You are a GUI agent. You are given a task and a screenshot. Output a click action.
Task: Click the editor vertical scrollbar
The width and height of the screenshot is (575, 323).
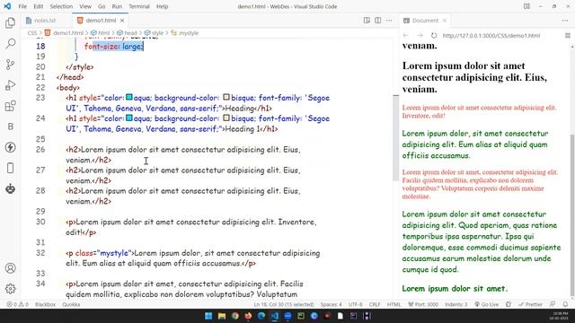(395, 137)
